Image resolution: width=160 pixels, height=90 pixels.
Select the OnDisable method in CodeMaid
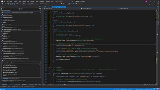coord(5,35)
